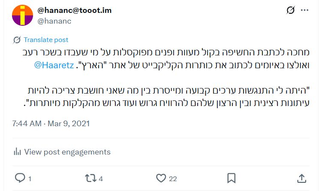Click the reply count number 1
Screen dimensions: 322x191
point(30,178)
